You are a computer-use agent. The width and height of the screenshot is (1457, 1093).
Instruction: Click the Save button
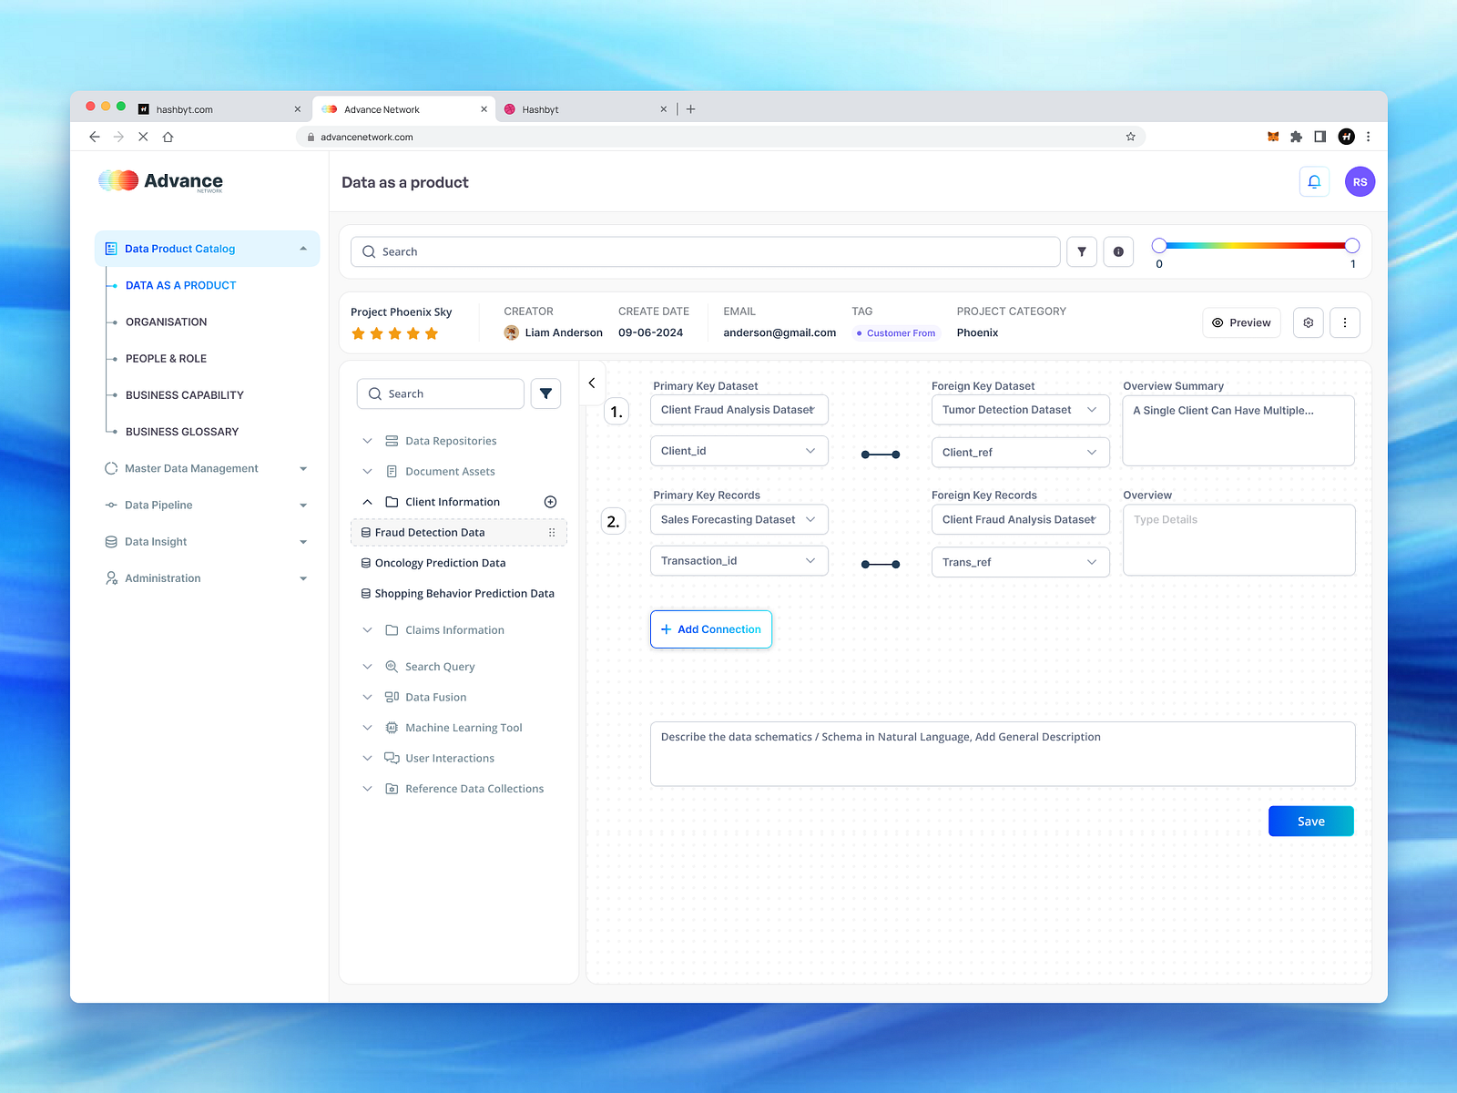[1310, 821]
